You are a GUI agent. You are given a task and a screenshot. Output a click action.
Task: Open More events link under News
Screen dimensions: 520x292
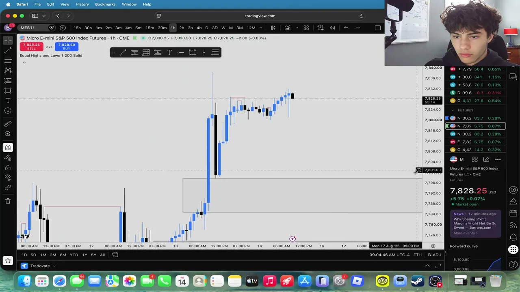tap(466, 233)
